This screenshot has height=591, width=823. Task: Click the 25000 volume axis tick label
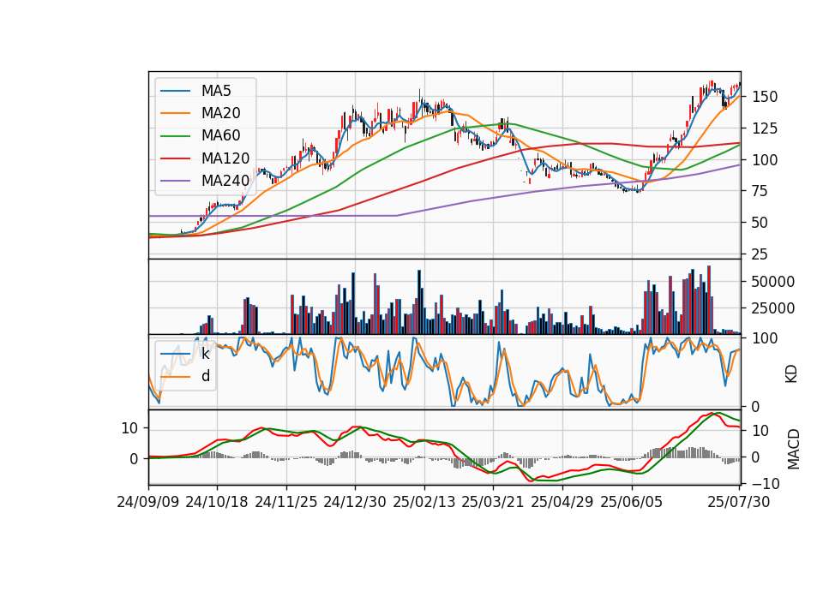[773, 308]
